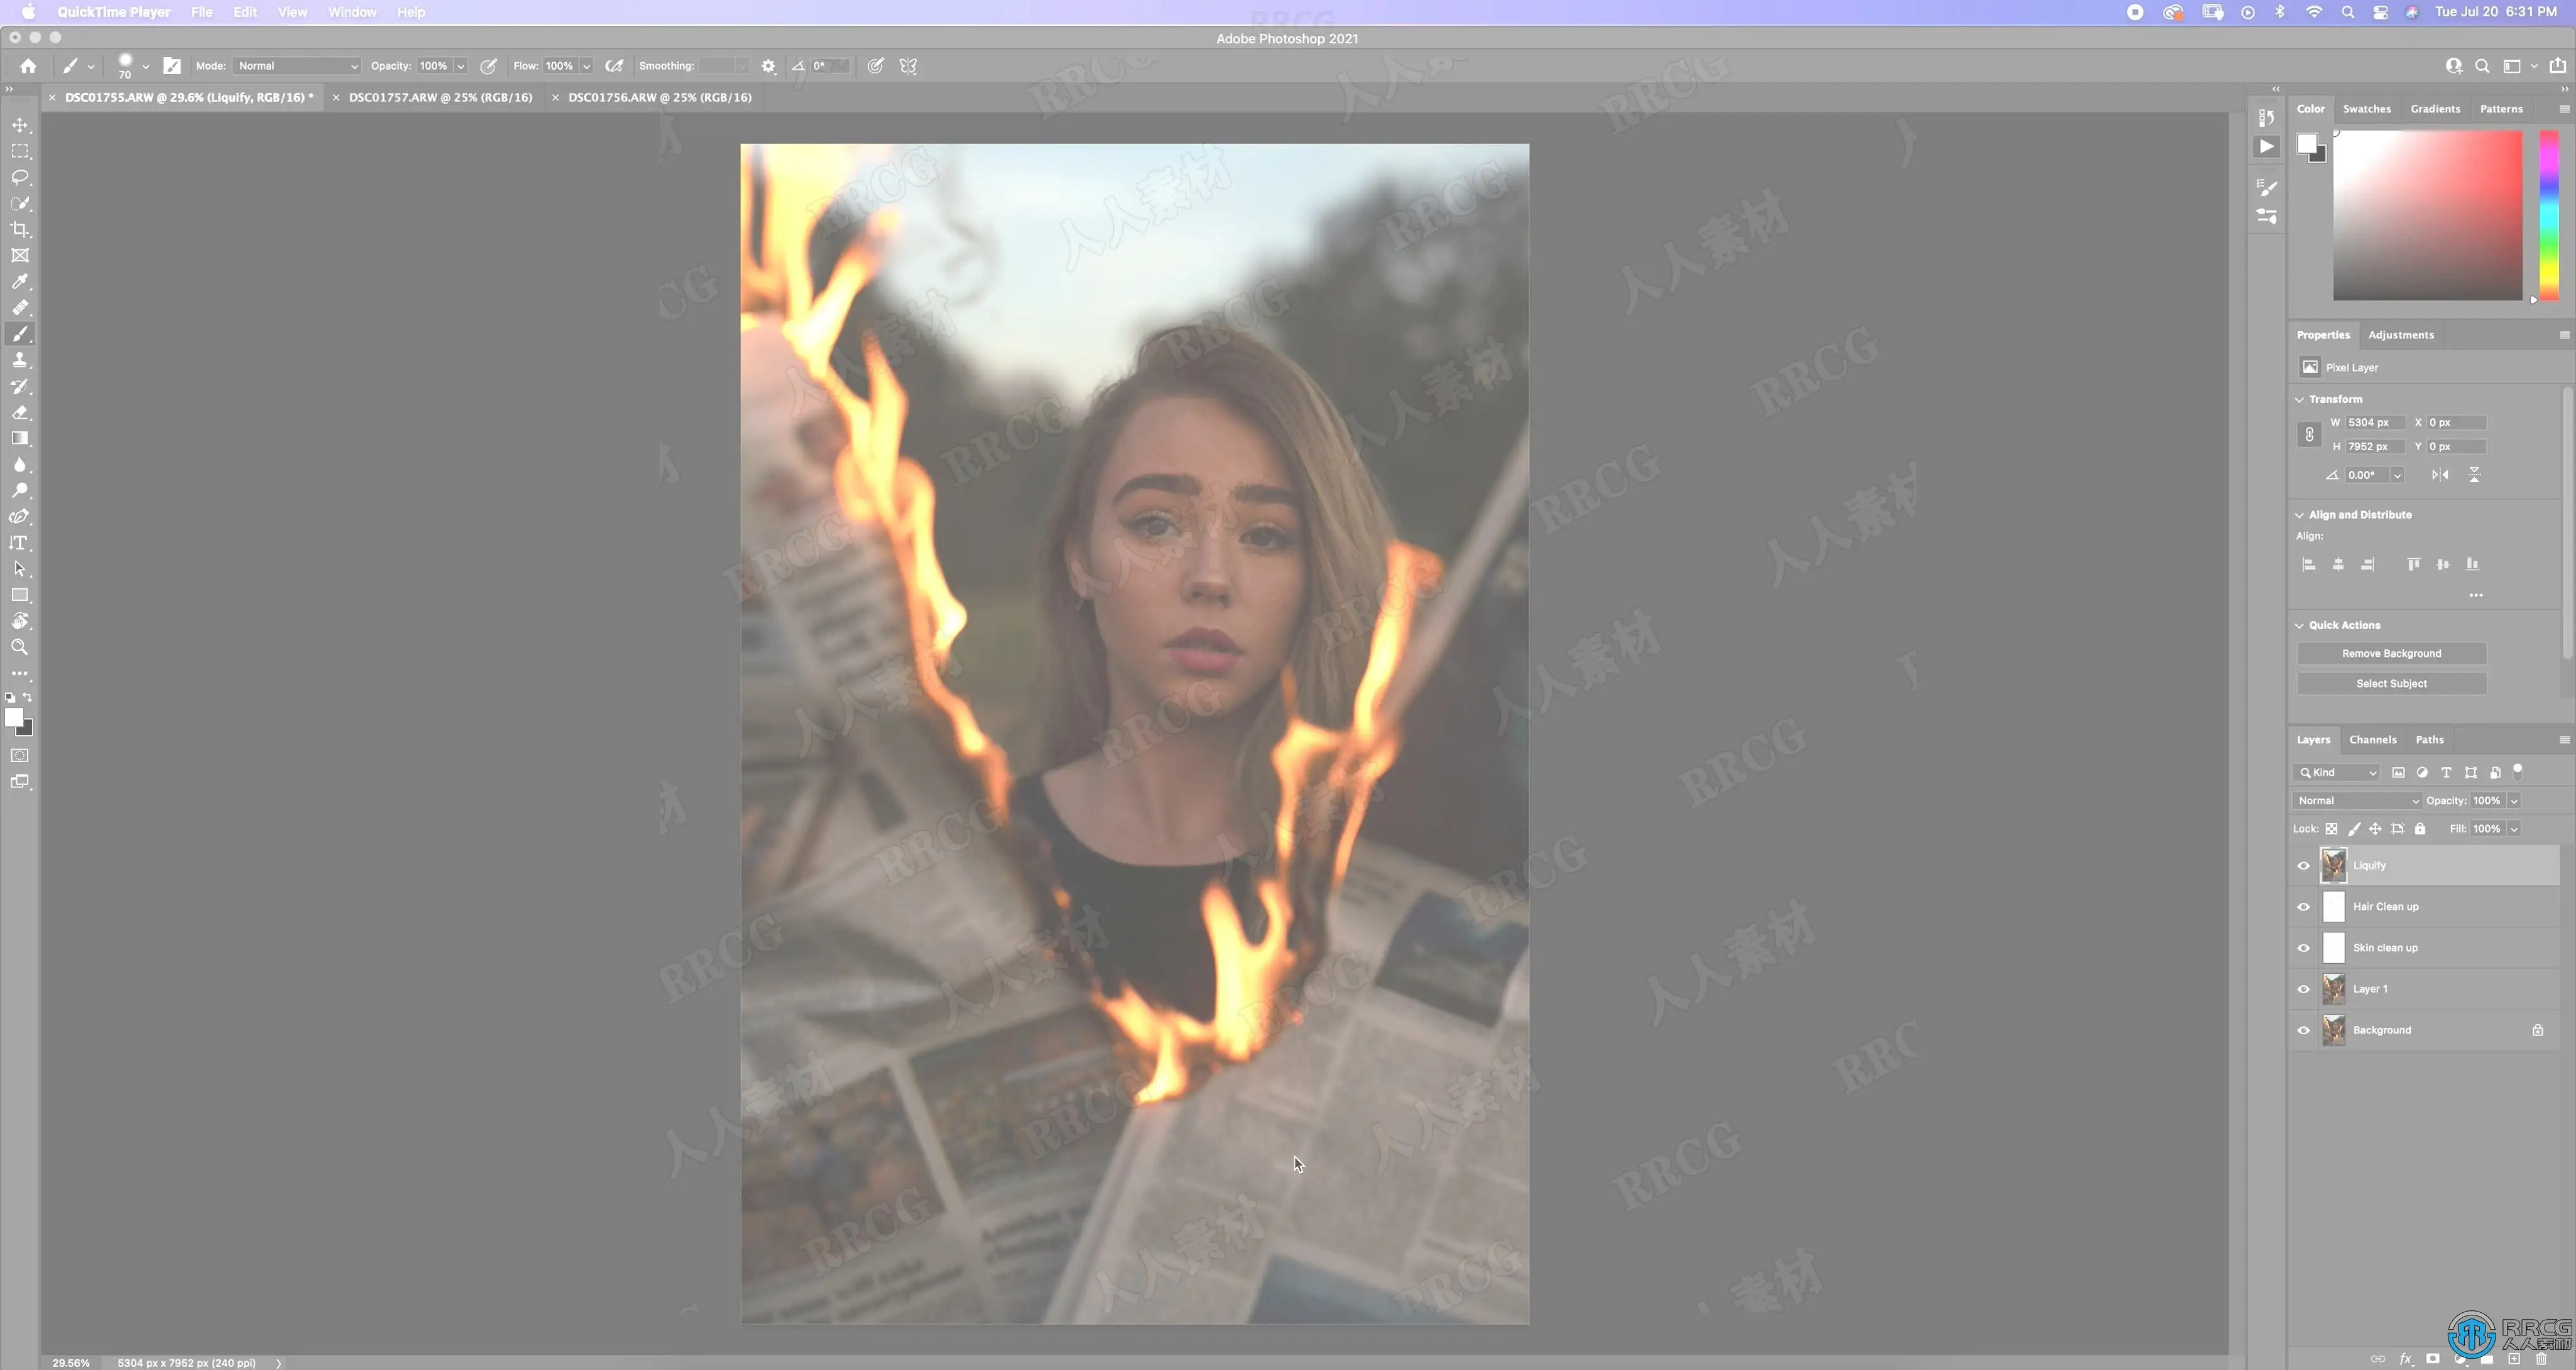The height and width of the screenshot is (1370, 2576).
Task: Collapse the Transform section
Action: (x=2299, y=399)
